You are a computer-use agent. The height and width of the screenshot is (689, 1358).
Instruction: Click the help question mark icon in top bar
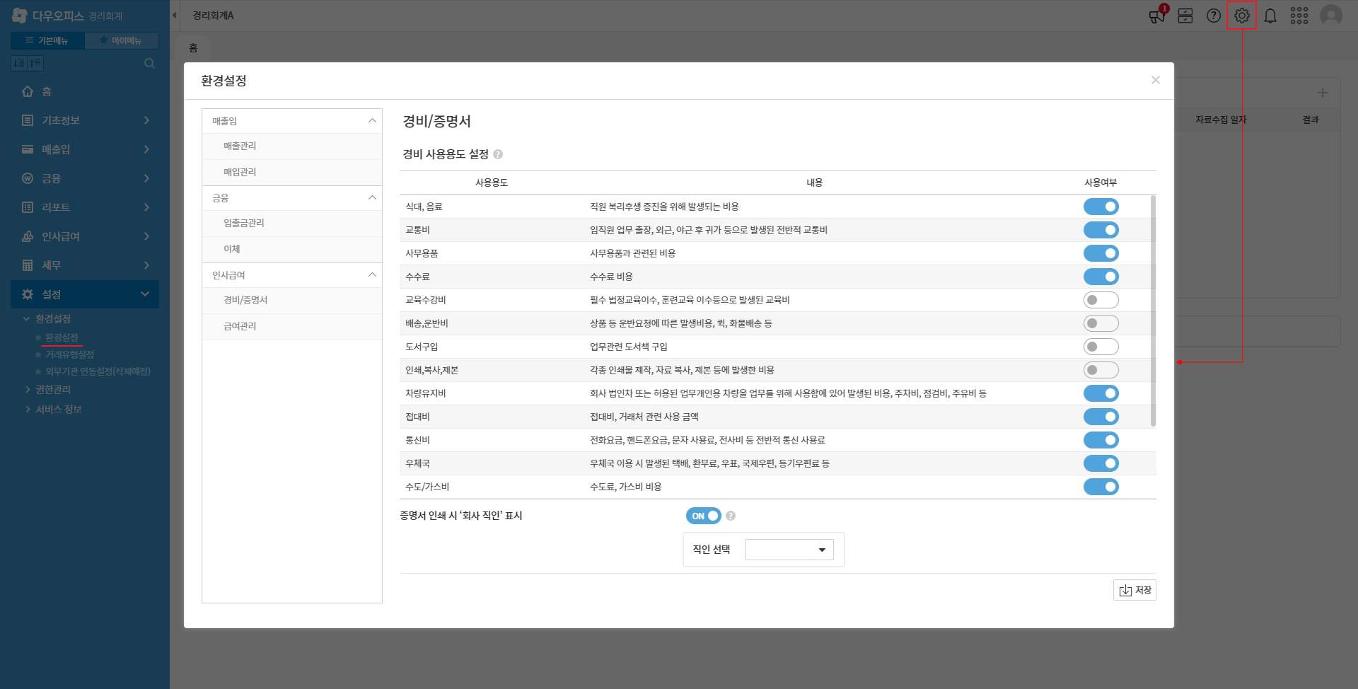(1214, 16)
